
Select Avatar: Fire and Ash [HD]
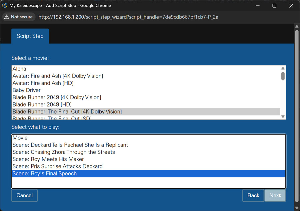click(146, 83)
